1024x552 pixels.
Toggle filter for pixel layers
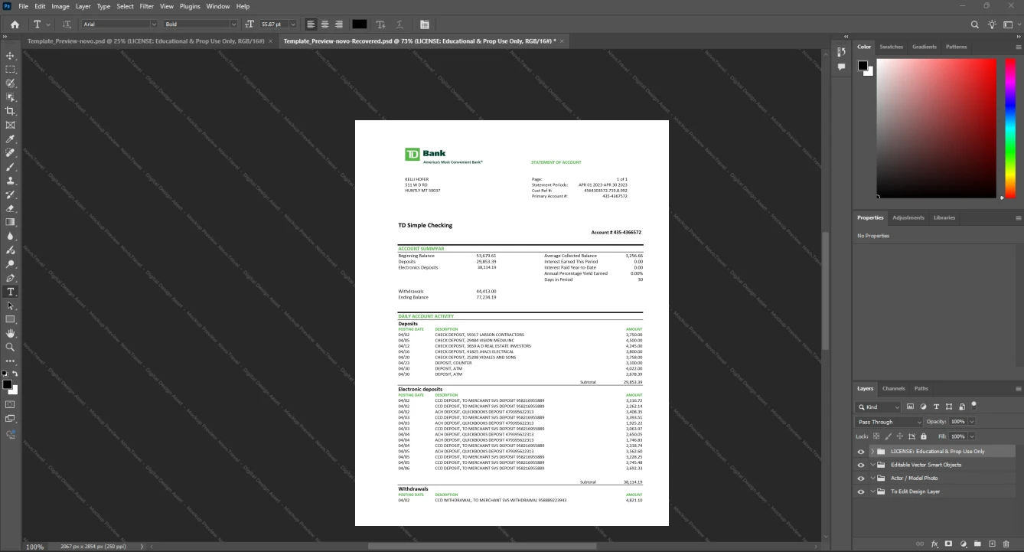coord(910,407)
